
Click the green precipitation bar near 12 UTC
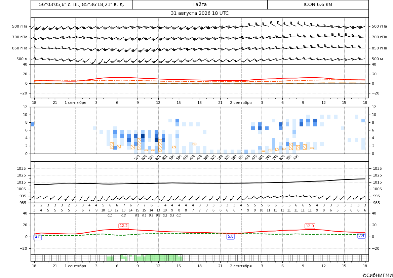158,258
